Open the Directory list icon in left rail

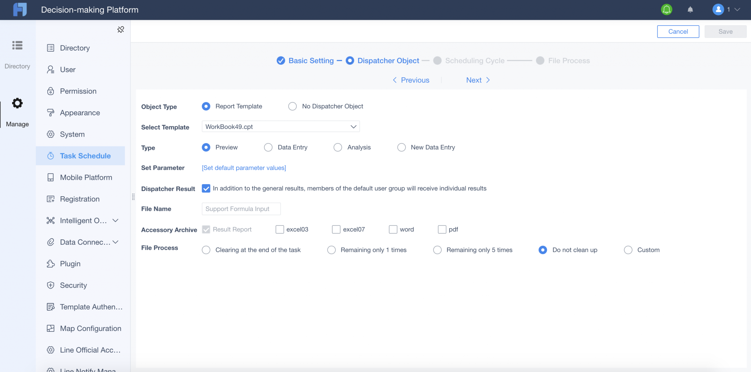point(17,45)
